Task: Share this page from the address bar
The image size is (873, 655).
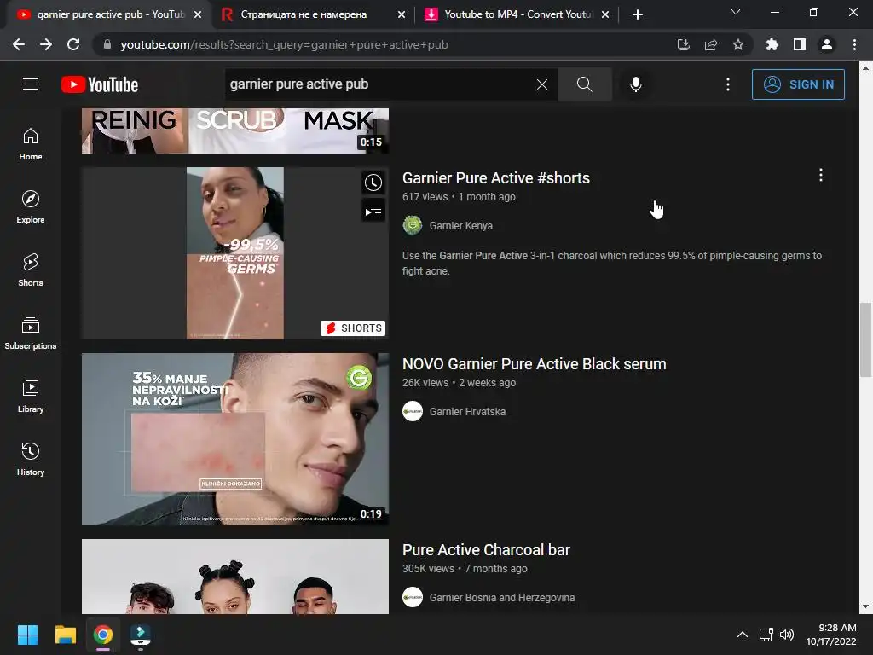Action: [x=711, y=44]
